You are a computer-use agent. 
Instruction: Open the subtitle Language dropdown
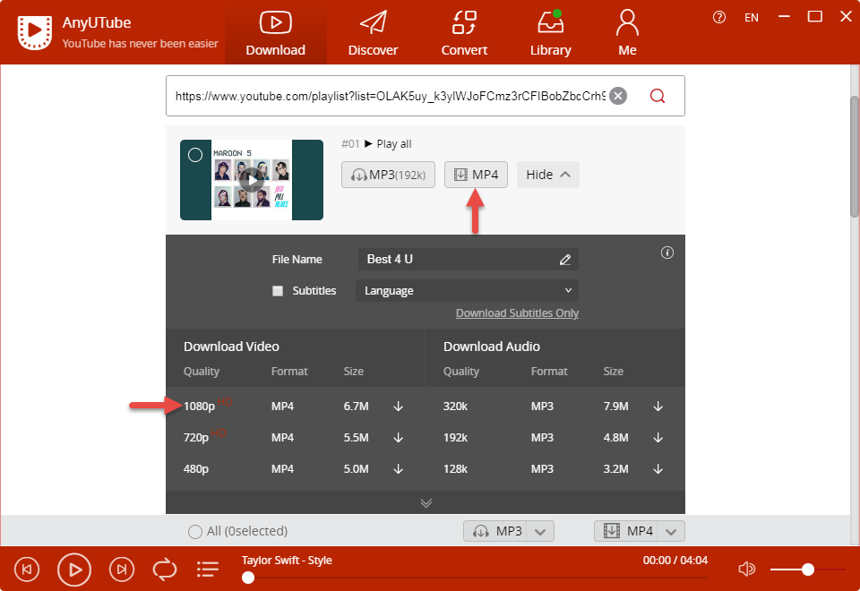point(467,290)
